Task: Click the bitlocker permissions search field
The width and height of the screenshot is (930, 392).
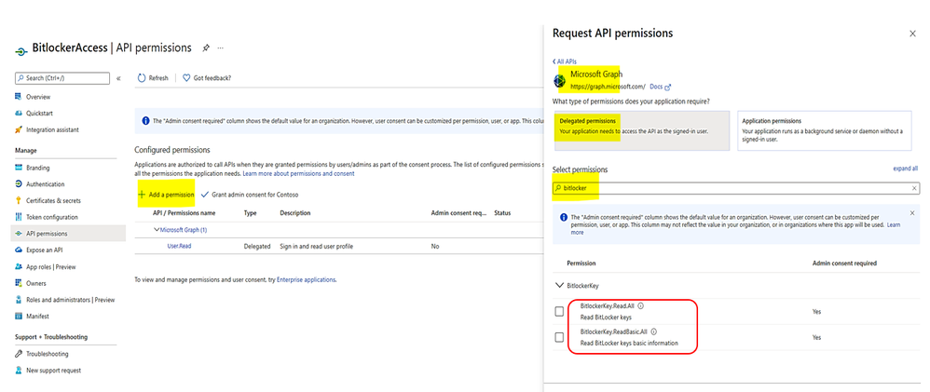Action: point(737,189)
